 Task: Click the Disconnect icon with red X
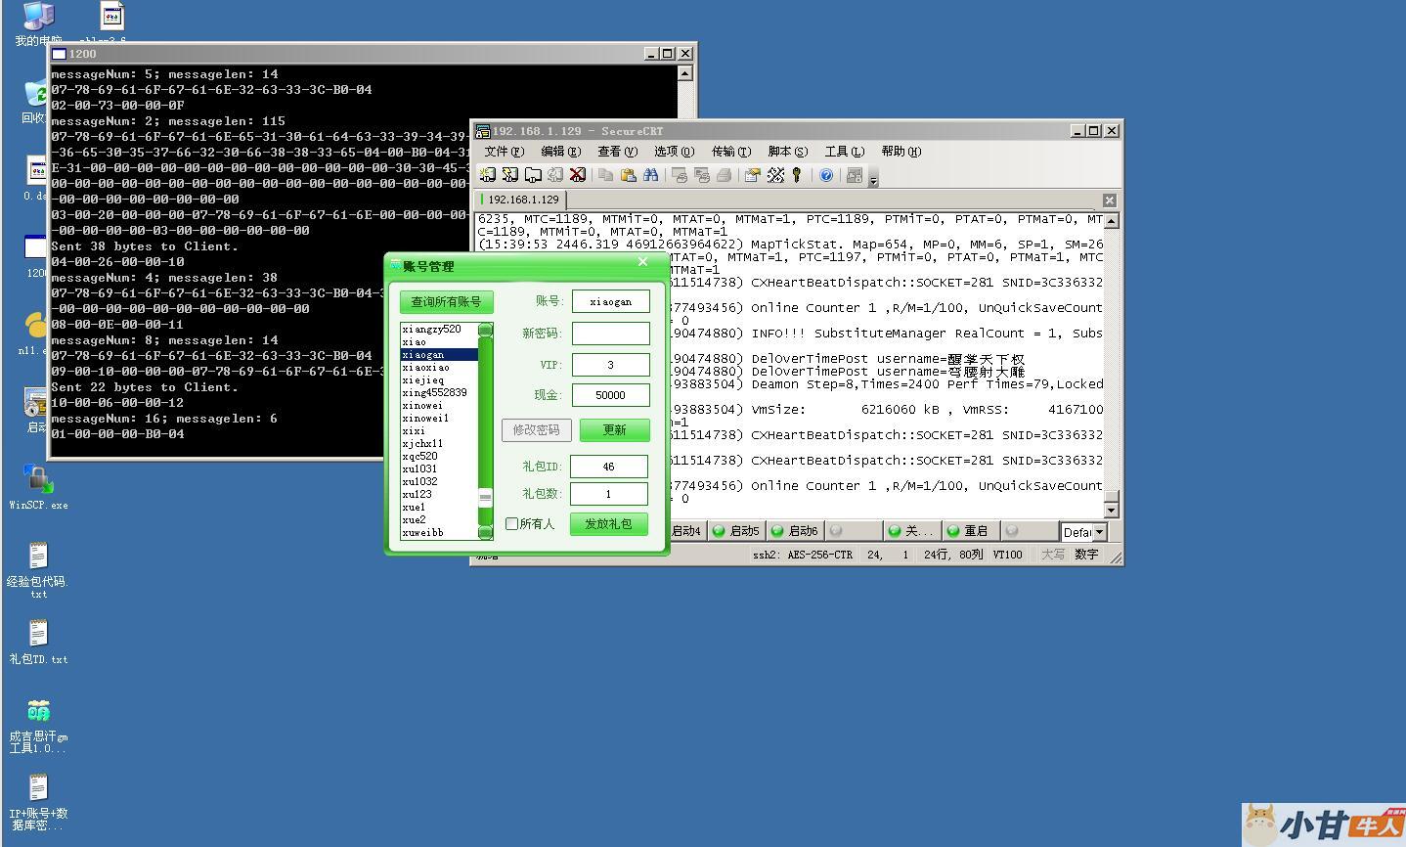click(x=577, y=175)
